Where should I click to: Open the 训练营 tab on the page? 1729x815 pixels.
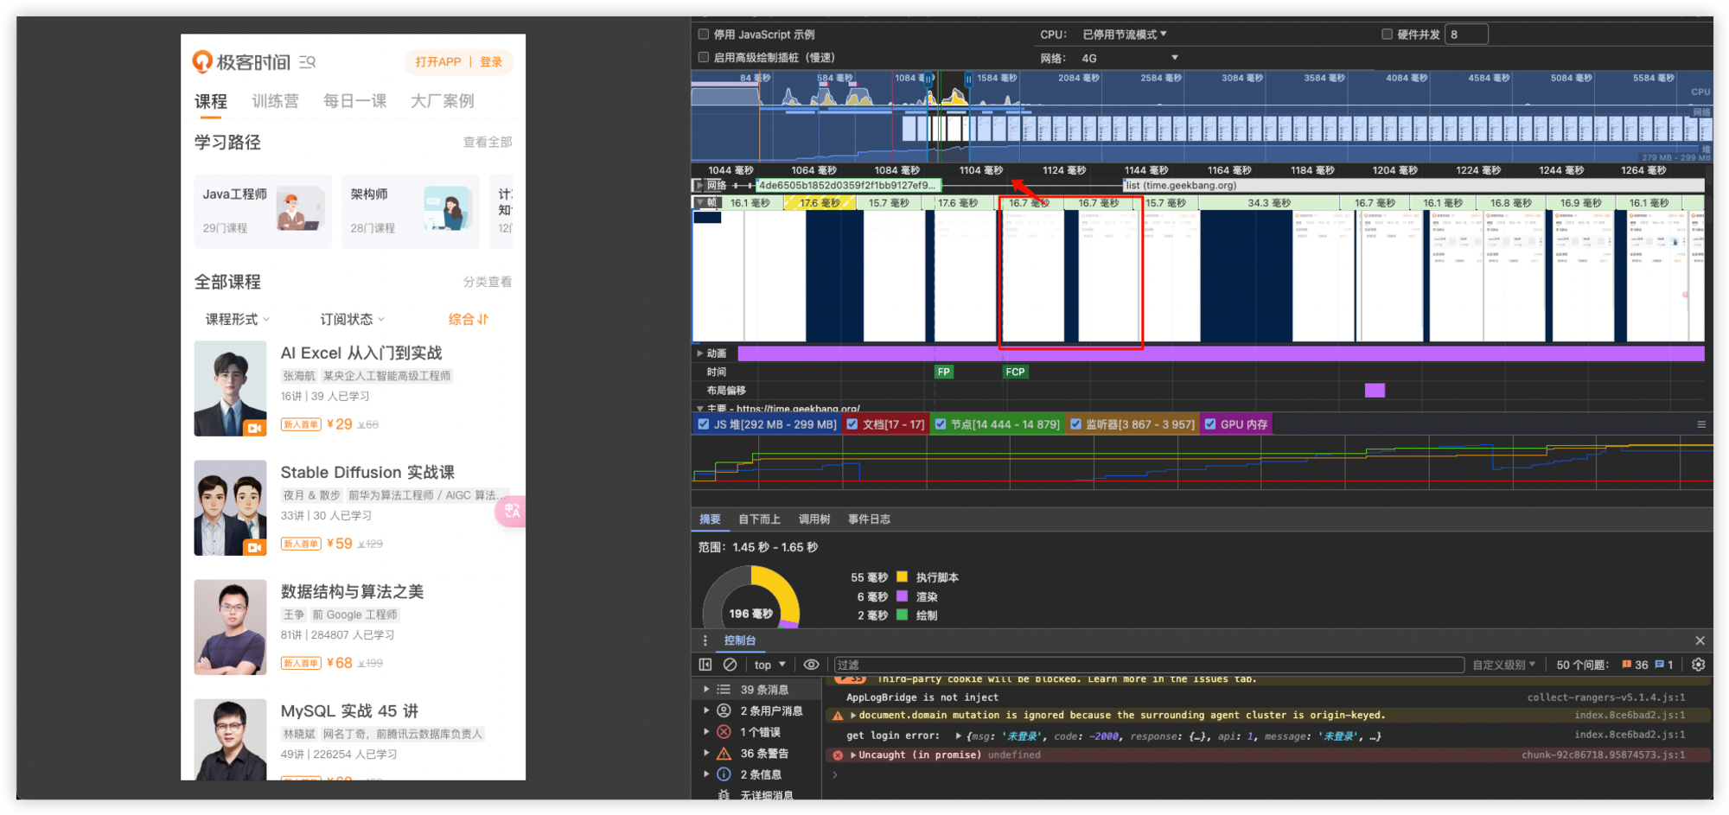click(x=275, y=101)
